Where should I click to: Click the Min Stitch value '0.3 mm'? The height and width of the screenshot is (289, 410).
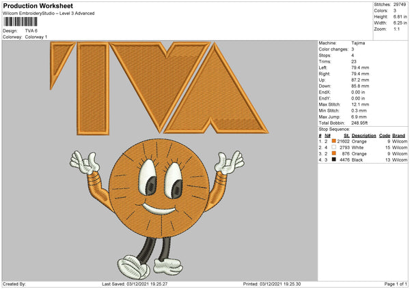(x=359, y=110)
